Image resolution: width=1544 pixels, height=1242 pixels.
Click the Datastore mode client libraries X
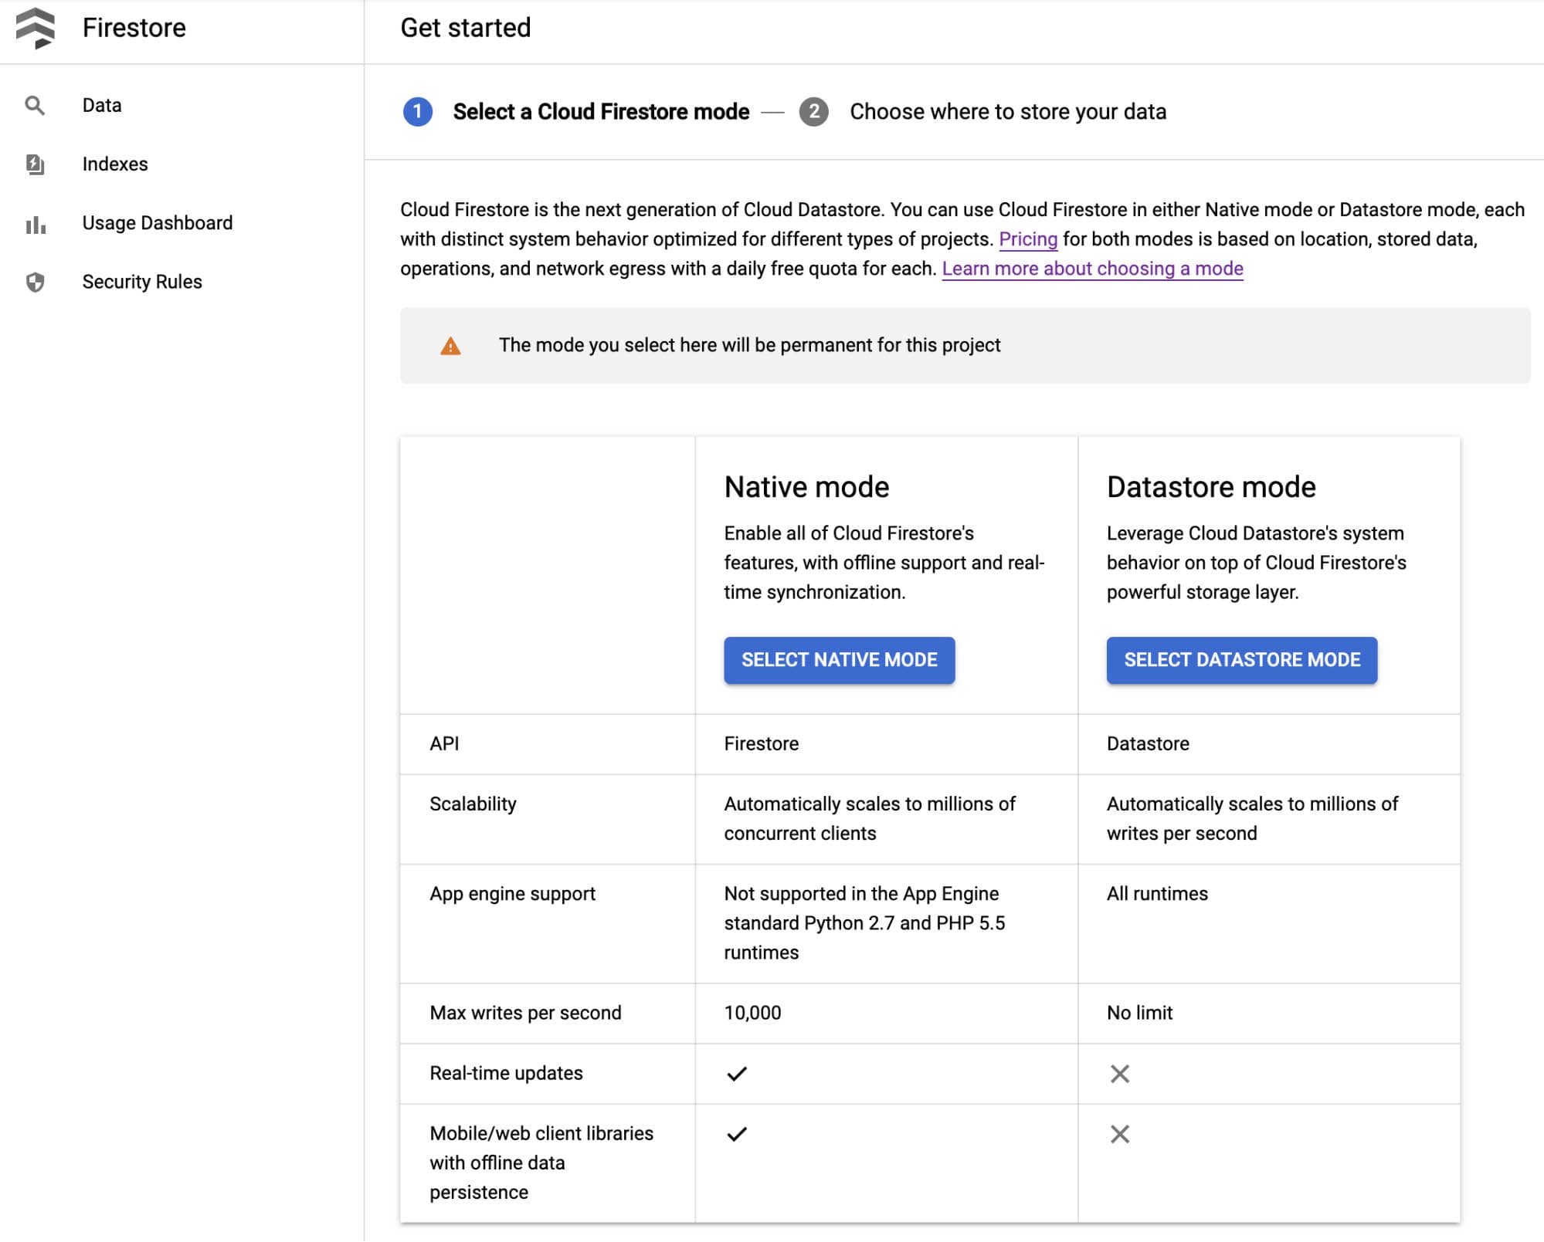[x=1119, y=1133]
